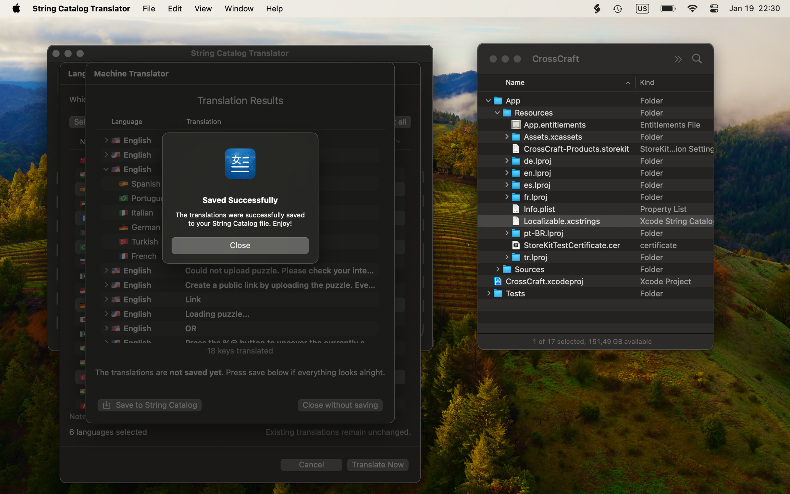This screenshot has width=790, height=494.
Task: Open the Help menu
Action: pyautogui.click(x=274, y=9)
